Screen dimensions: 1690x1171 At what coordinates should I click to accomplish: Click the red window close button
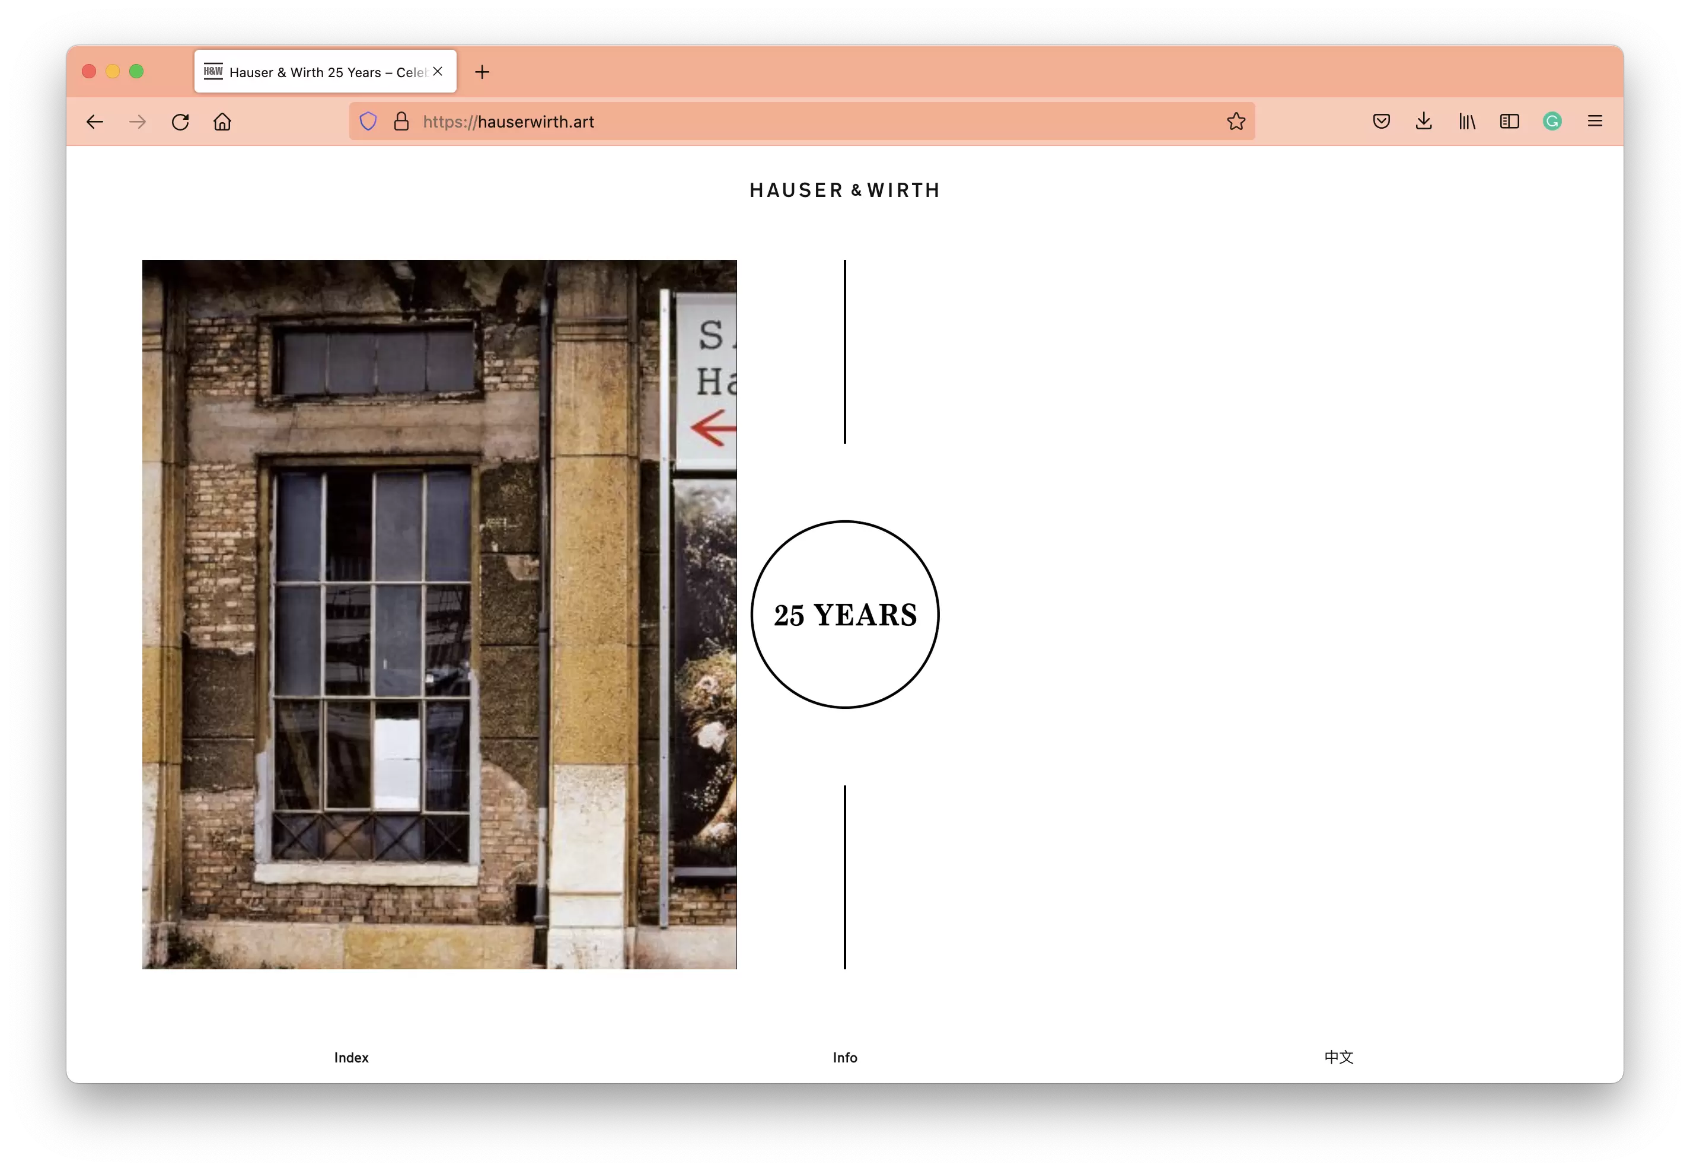[90, 71]
